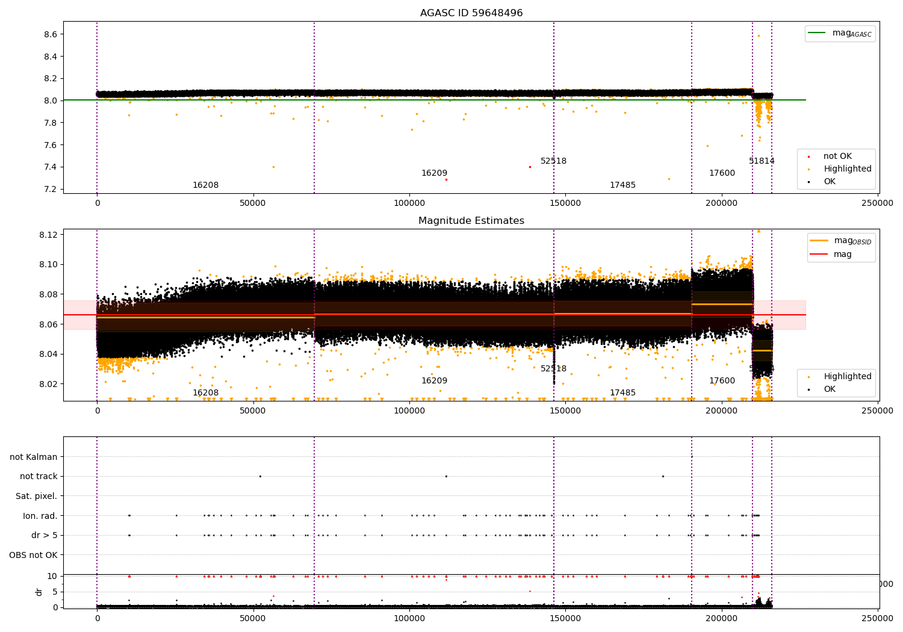Click the 10 tick on the dr axis

pyautogui.click(x=52, y=576)
